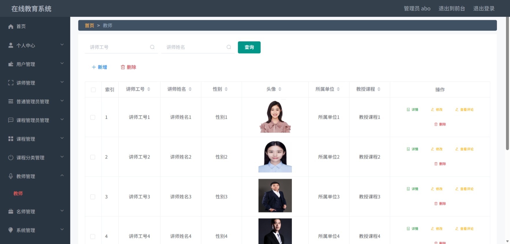Click 修改 for row 讲师工号2
510x244 pixels.
pos(437,149)
